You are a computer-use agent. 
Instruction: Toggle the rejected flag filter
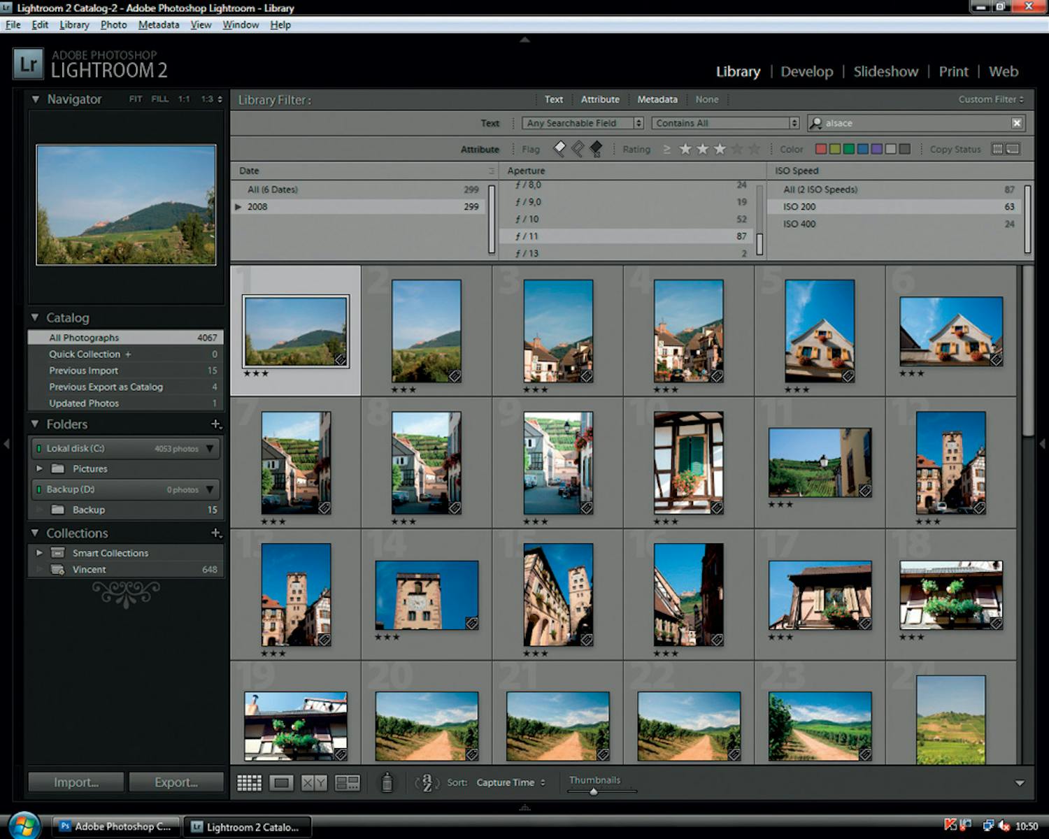[596, 149]
